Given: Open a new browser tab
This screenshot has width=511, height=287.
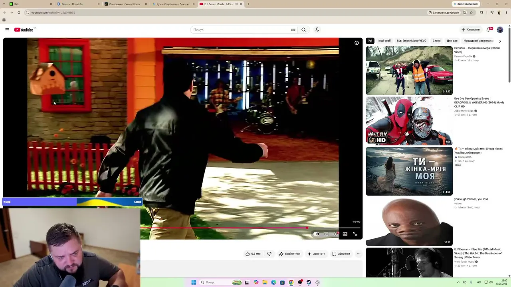Looking at the screenshot, I should pos(248,4).
